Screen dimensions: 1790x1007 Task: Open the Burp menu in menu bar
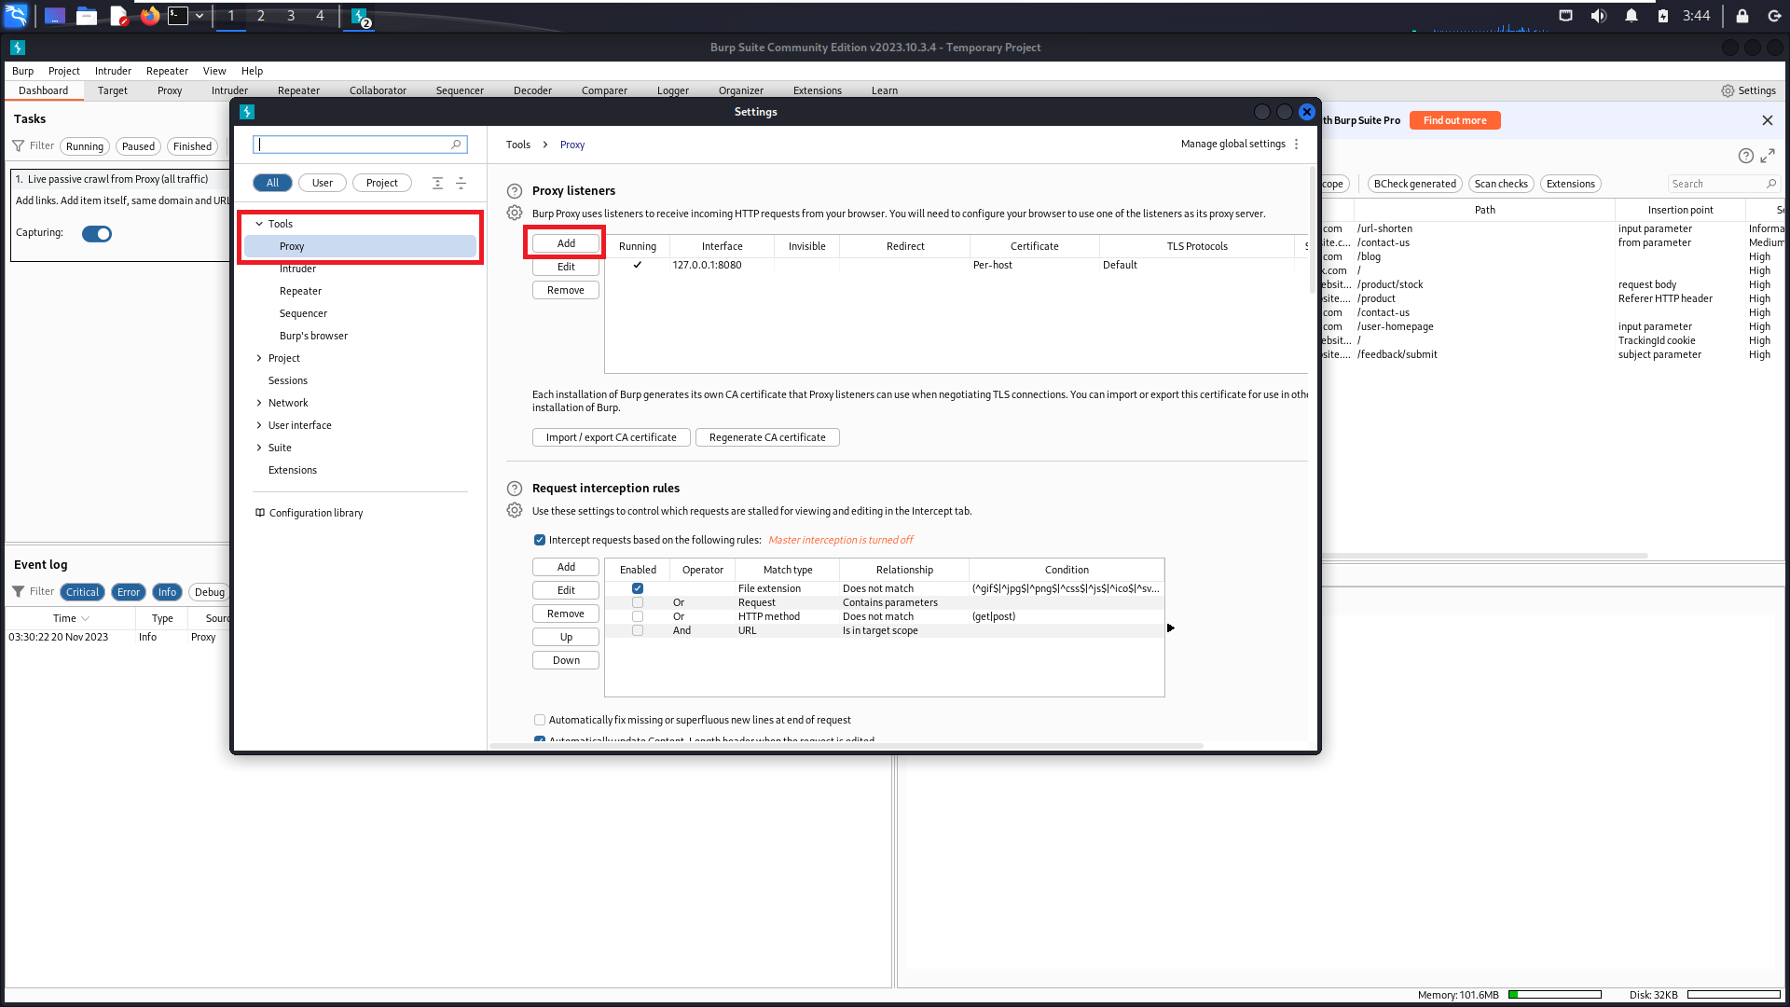pos(22,71)
